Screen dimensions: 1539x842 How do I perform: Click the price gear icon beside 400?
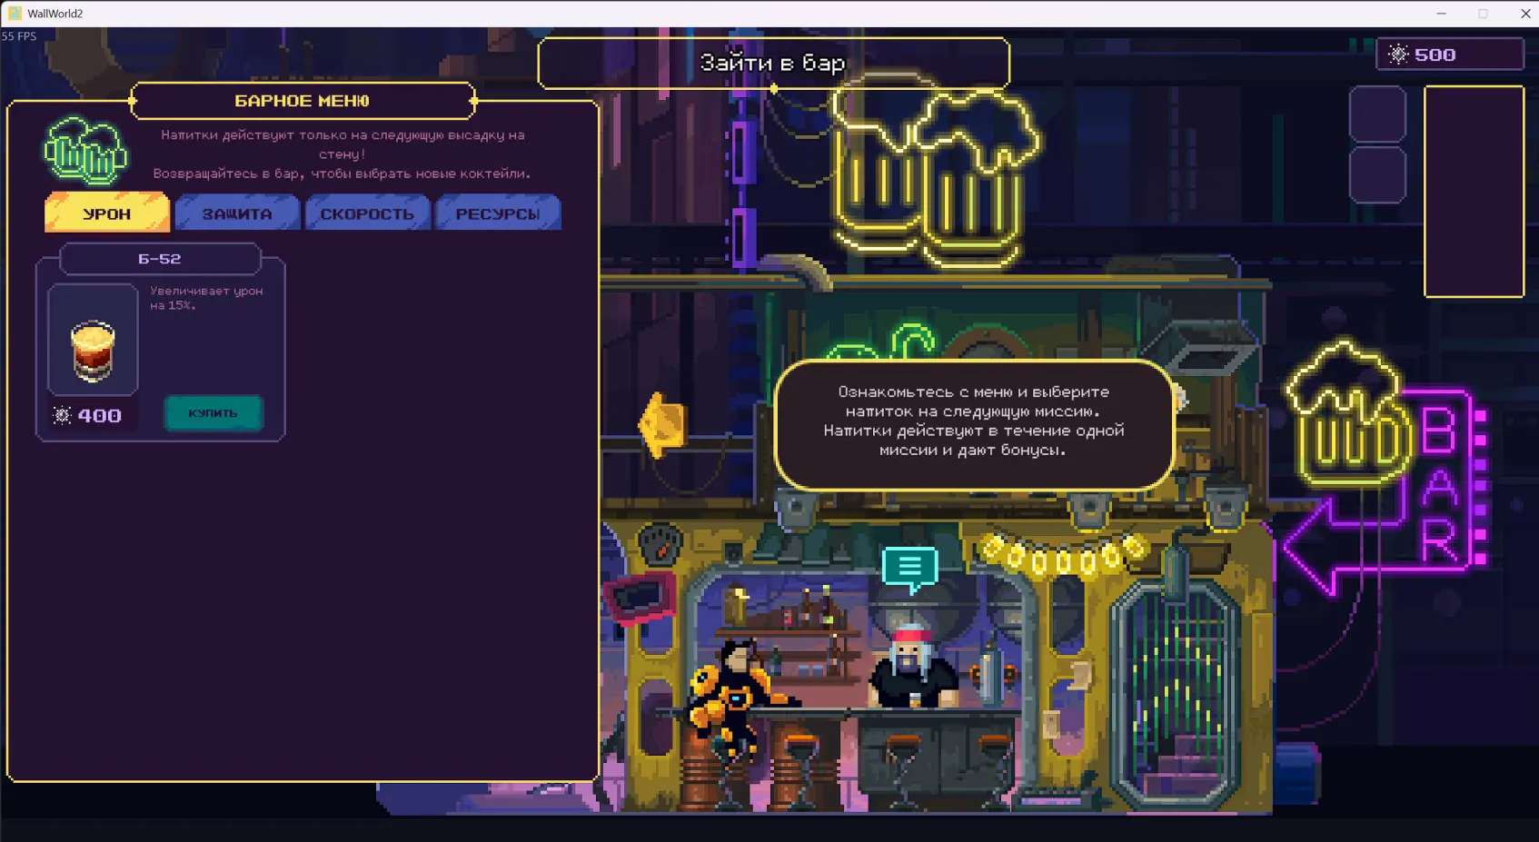tap(62, 416)
